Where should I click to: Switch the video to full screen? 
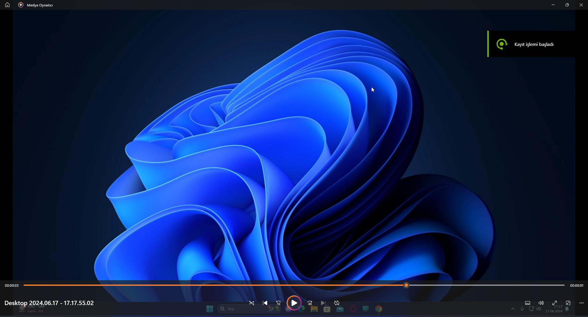tap(555, 303)
